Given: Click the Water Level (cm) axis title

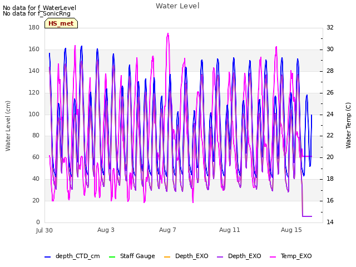Looking at the screenshot, I should [8, 126].
